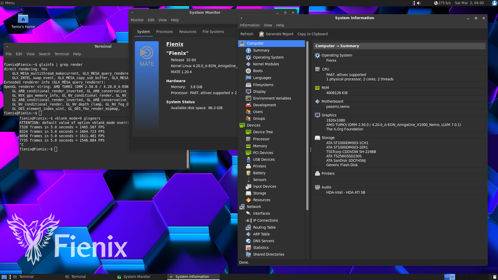Click the volume speaker tray icon
Screen dimensions: 498x280
tap(419, 3)
